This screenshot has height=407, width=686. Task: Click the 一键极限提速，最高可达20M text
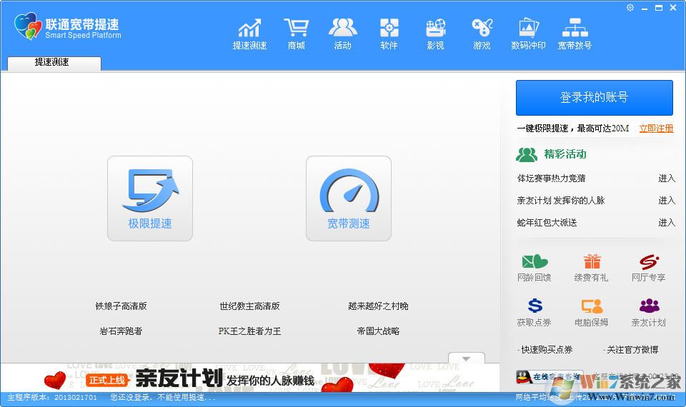[x=573, y=129]
